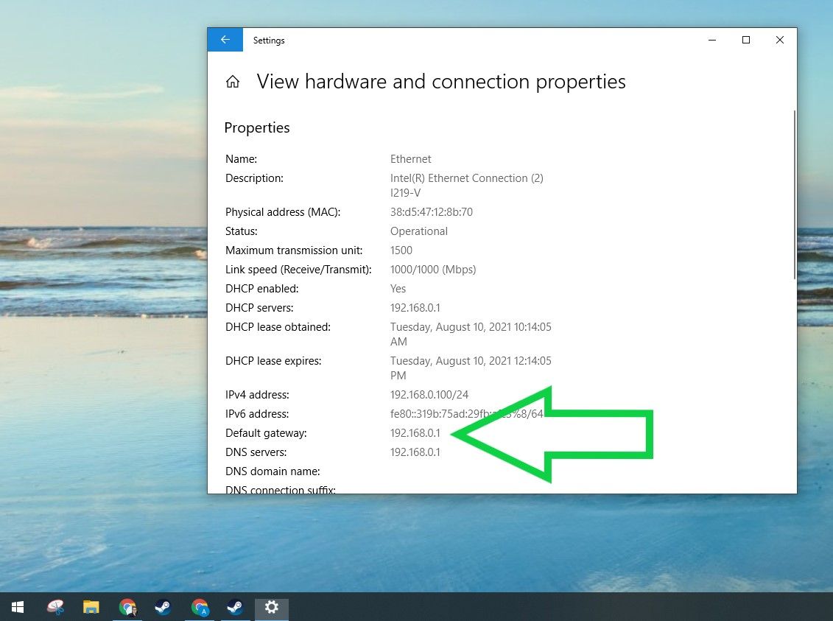833x621 pixels.
Task: Click the Link speed value field
Action: click(x=433, y=269)
